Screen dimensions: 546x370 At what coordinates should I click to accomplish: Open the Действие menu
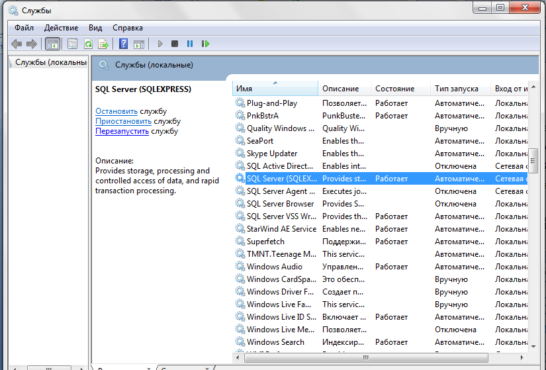pyautogui.click(x=62, y=28)
